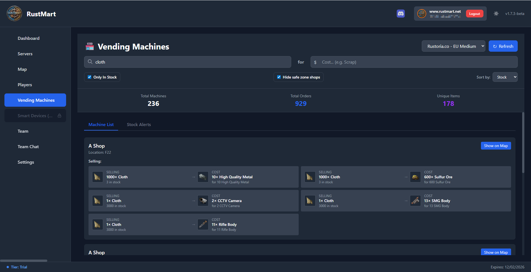This screenshot has width=531, height=272.
Task: Disable Hide safe zone shops
Action: pos(279,77)
